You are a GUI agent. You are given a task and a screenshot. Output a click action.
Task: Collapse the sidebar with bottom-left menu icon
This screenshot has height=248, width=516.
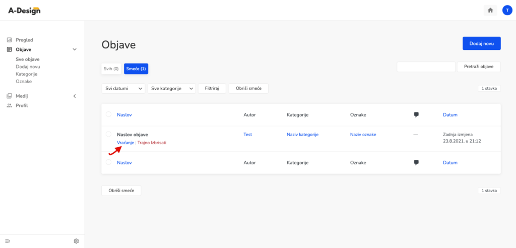tap(8, 241)
